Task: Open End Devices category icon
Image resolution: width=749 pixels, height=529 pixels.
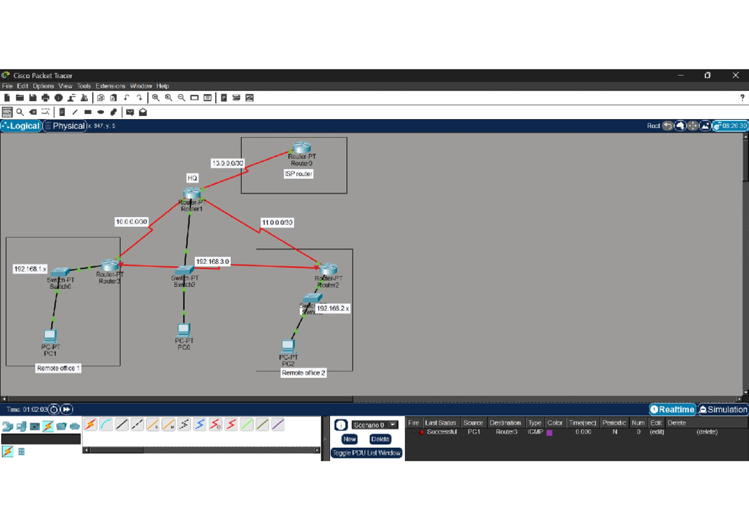Action: [21, 427]
